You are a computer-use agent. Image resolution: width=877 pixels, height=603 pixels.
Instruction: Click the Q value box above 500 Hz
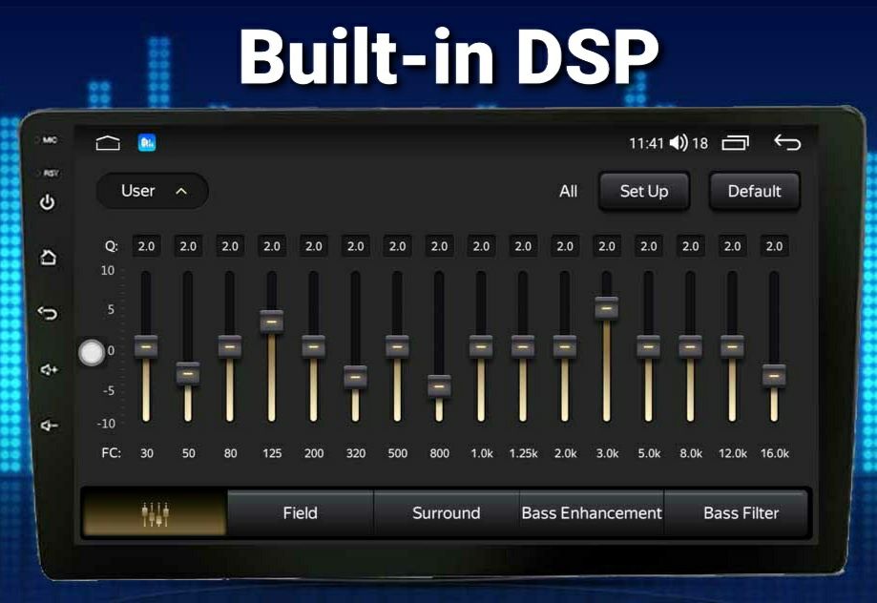coord(398,246)
